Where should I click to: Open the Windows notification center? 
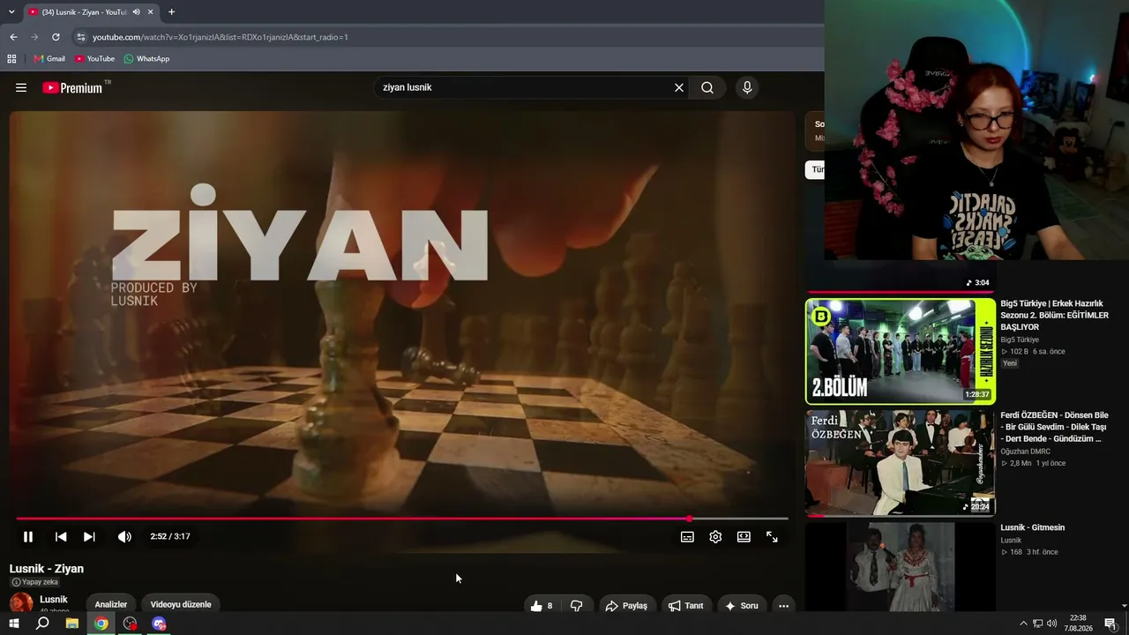pos(1110,624)
